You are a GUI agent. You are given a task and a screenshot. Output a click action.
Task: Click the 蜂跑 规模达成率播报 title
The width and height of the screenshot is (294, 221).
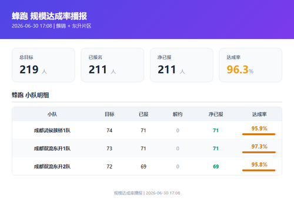click(x=49, y=16)
